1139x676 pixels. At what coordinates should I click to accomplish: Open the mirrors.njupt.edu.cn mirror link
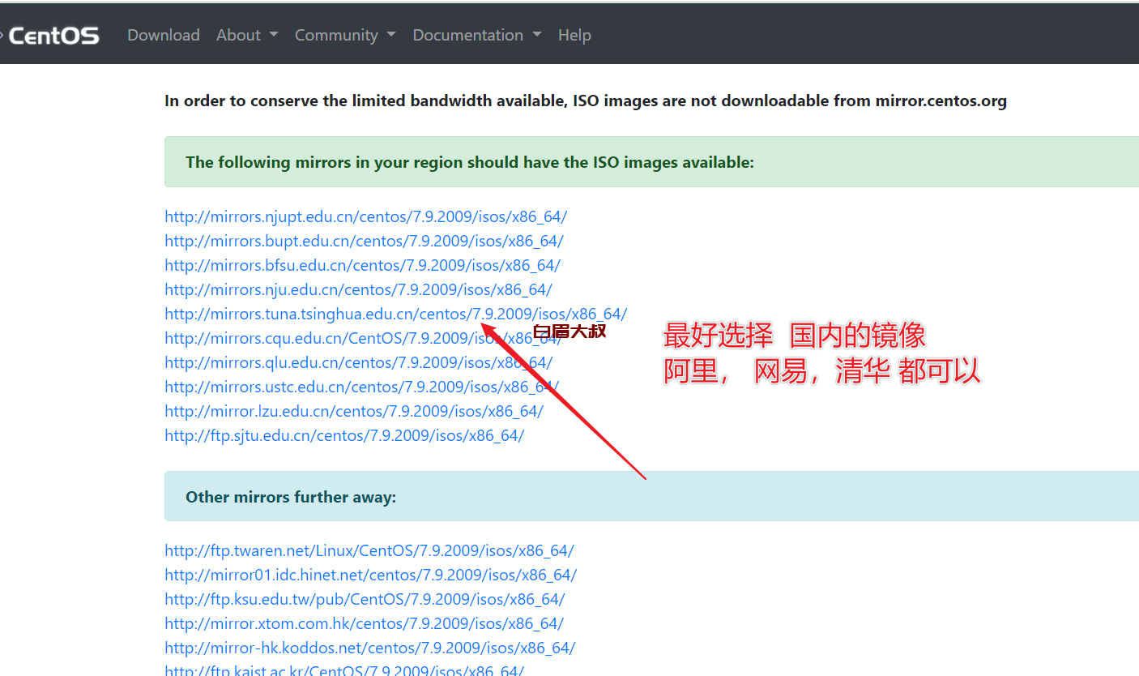point(366,216)
